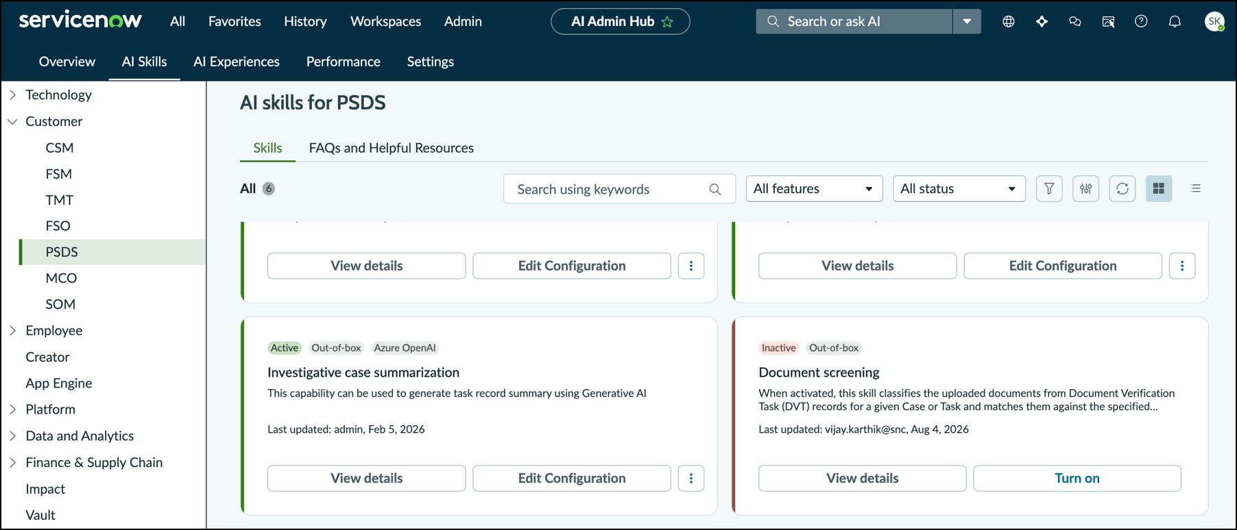Open the dropdown arrow beside global search
Viewport: 1237px width, 530px height.
[967, 21]
